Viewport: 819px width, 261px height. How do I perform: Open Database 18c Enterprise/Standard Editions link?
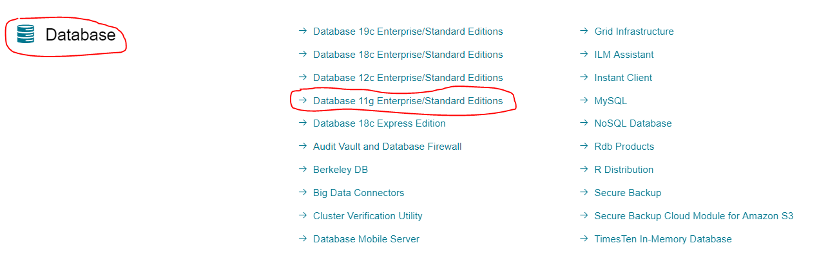pos(408,55)
